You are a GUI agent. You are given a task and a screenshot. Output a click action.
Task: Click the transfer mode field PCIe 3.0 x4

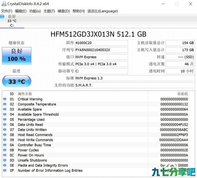(x=101, y=64)
